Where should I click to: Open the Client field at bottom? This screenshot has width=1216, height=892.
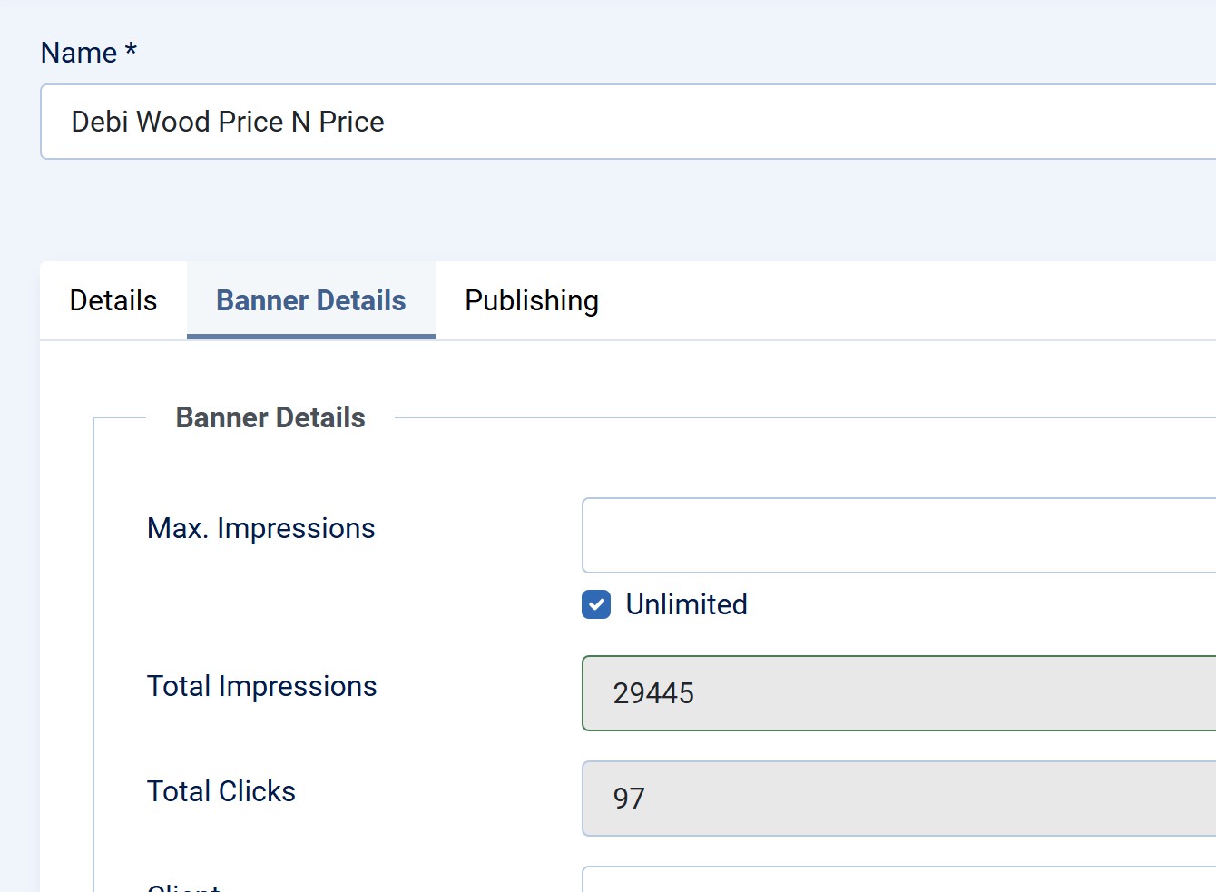[898, 882]
